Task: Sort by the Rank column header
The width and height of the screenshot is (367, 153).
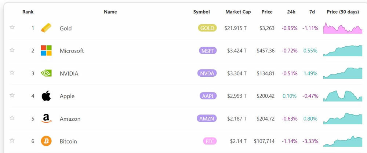Action: pos(28,12)
